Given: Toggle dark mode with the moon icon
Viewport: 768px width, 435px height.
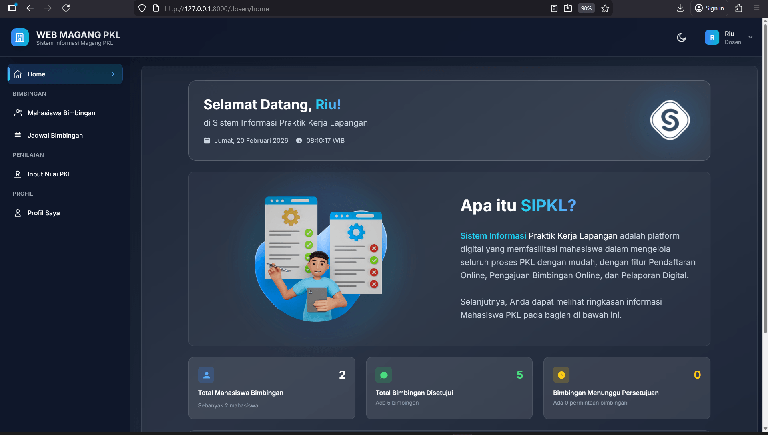Looking at the screenshot, I should 681,38.
